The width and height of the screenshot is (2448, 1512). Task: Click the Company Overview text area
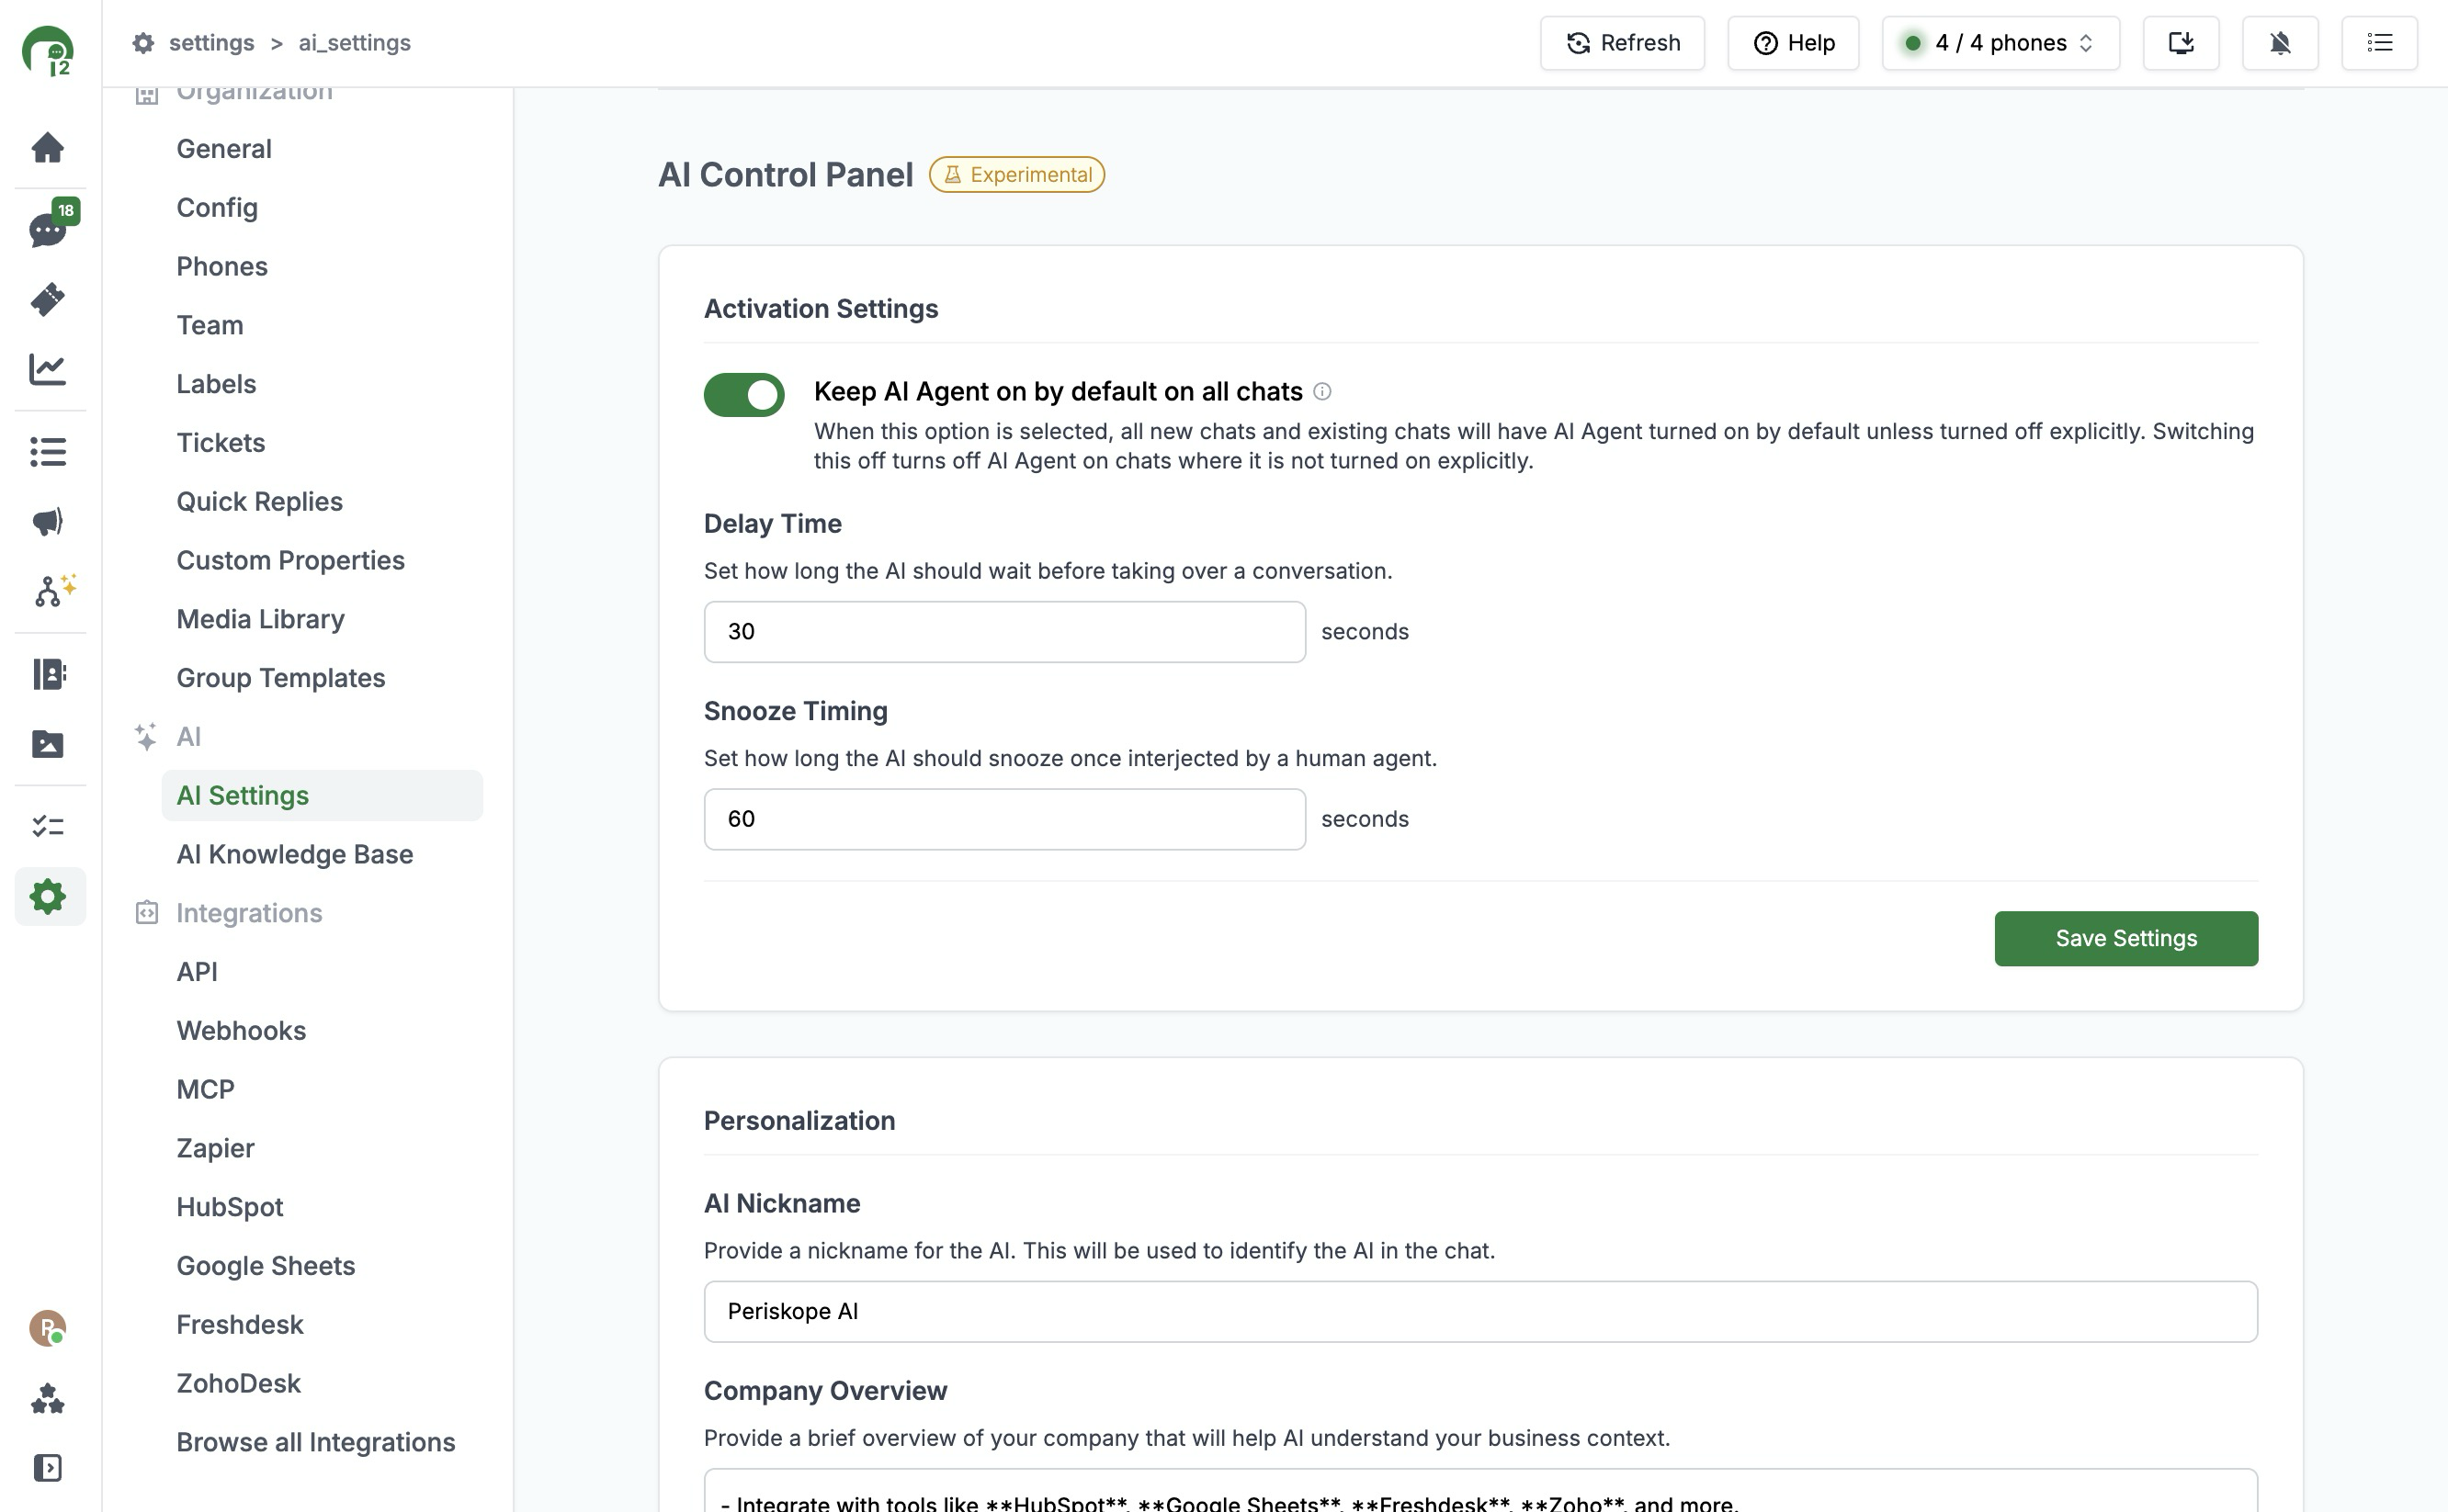(1480, 1491)
